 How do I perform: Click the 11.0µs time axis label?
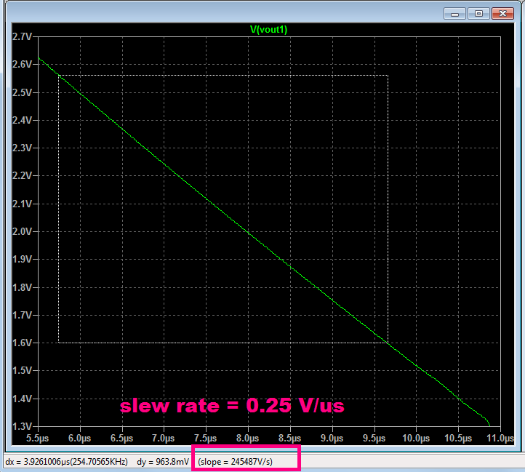(x=500, y=438)
